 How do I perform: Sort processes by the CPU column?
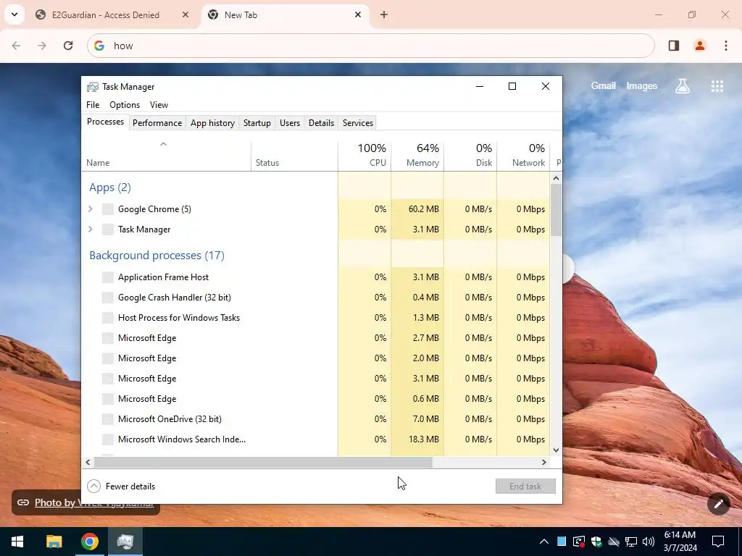coord(365,155)
